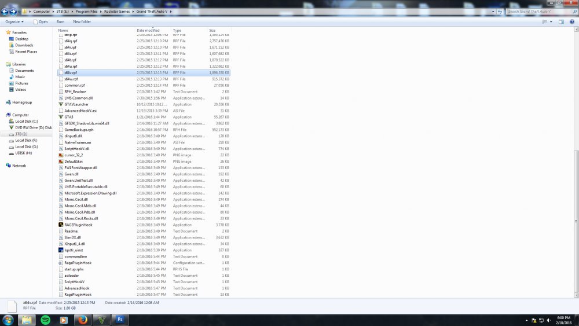Screen dimensions: 579x326
Task: Click the vertical scrollbar of file list
Action: 576,222
